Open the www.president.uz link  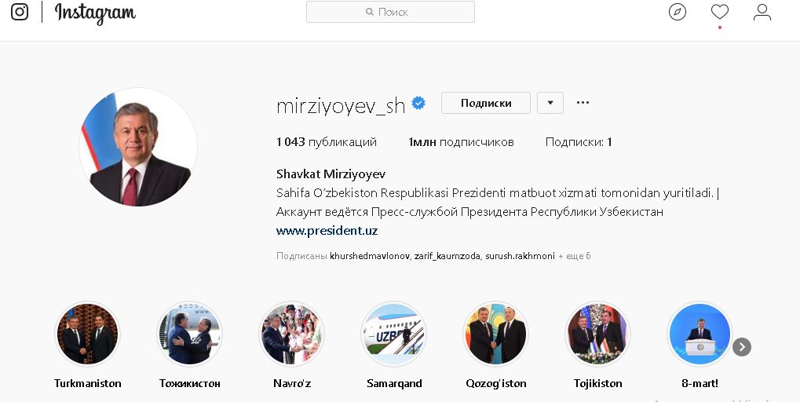(x=327, y=231)
